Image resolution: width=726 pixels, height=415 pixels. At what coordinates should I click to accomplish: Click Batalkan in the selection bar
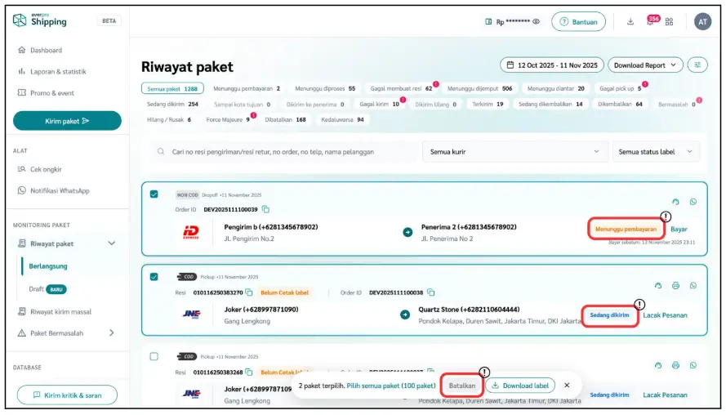[462, 385]
